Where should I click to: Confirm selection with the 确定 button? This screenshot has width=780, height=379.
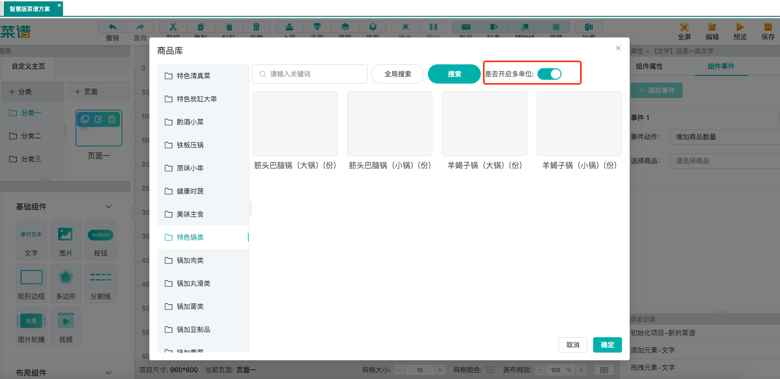coord(607,345)
